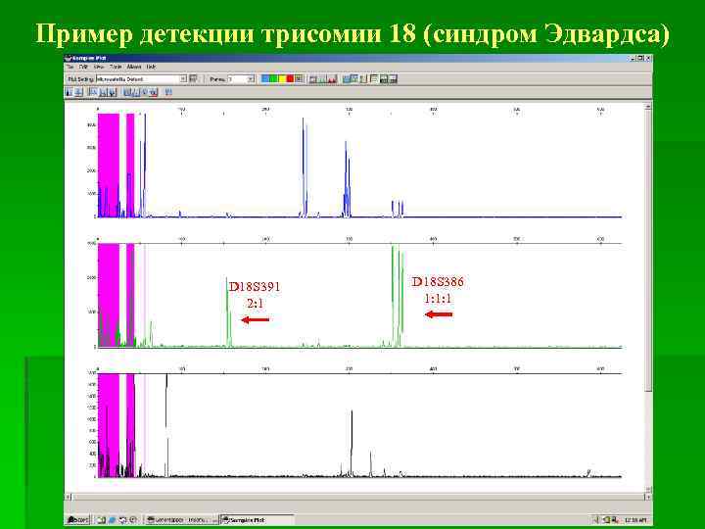The height and width of the screenshot is (529, 705).
Task: Open the Help menu
Action: [x=151, y=67]
